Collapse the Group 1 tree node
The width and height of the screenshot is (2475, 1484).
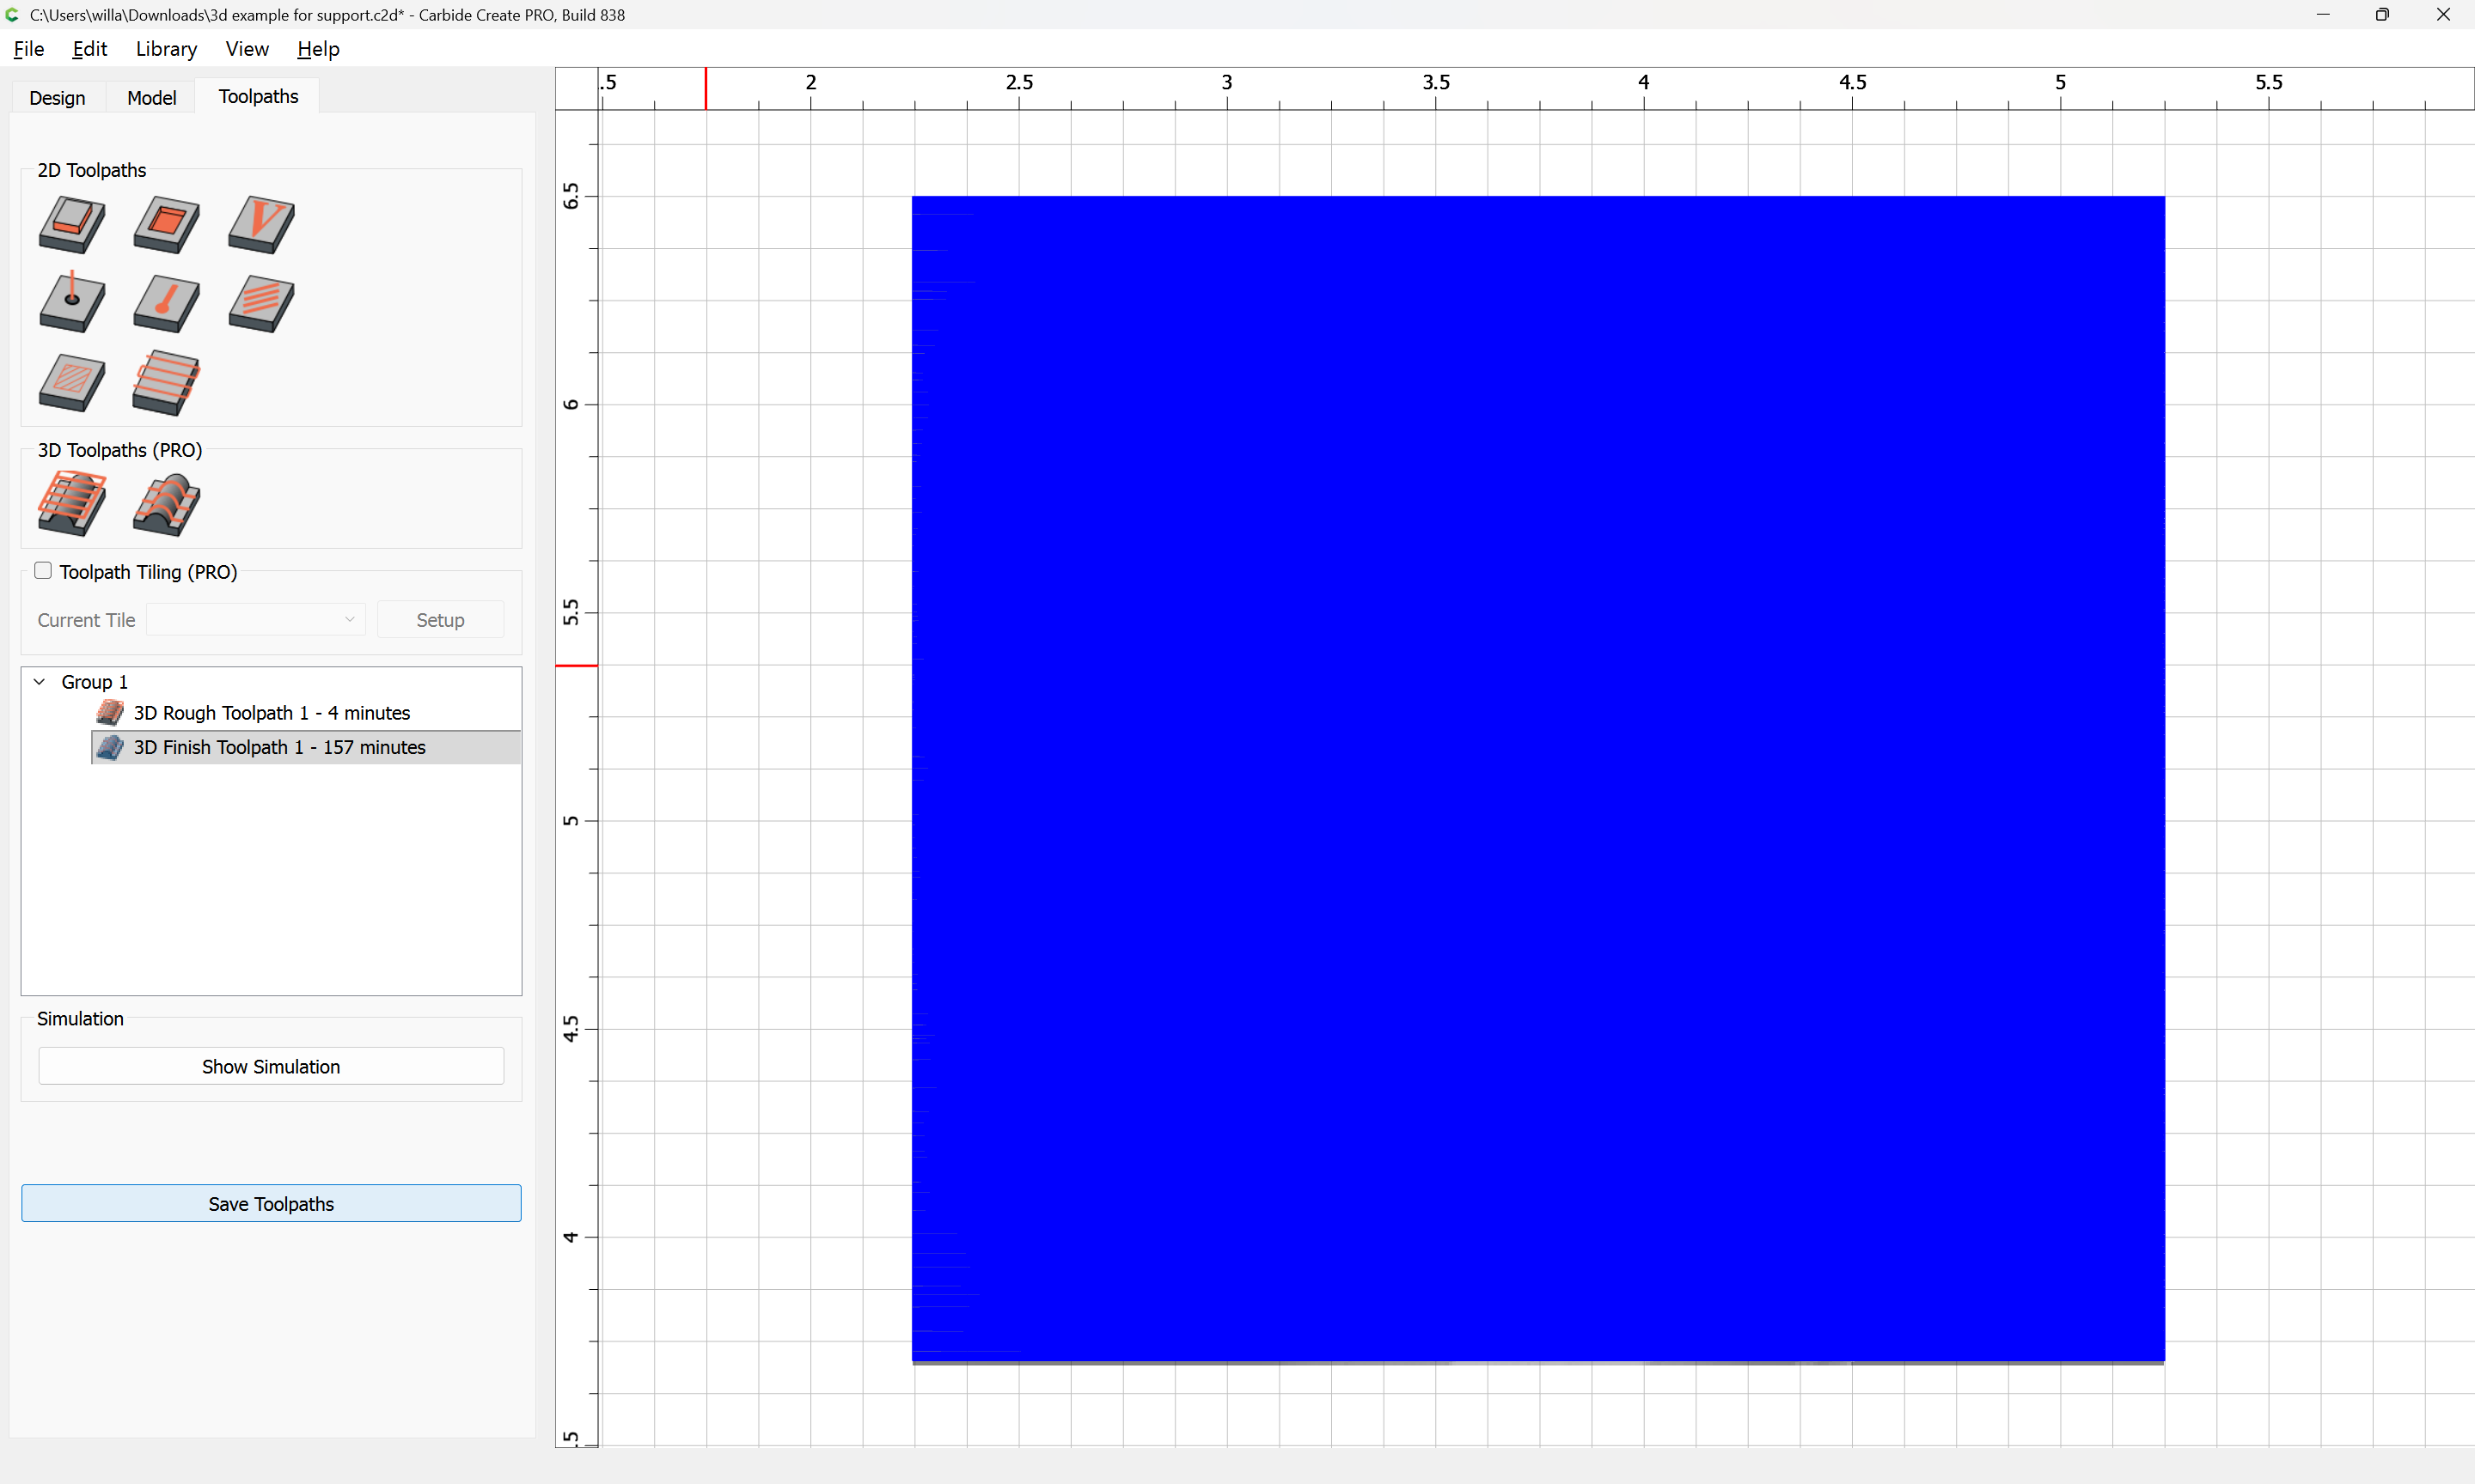pyautogui.click(x=40, y=682)
